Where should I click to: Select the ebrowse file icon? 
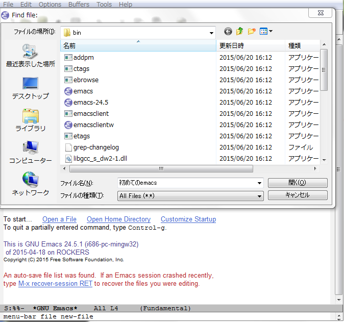tap(68, 80)
